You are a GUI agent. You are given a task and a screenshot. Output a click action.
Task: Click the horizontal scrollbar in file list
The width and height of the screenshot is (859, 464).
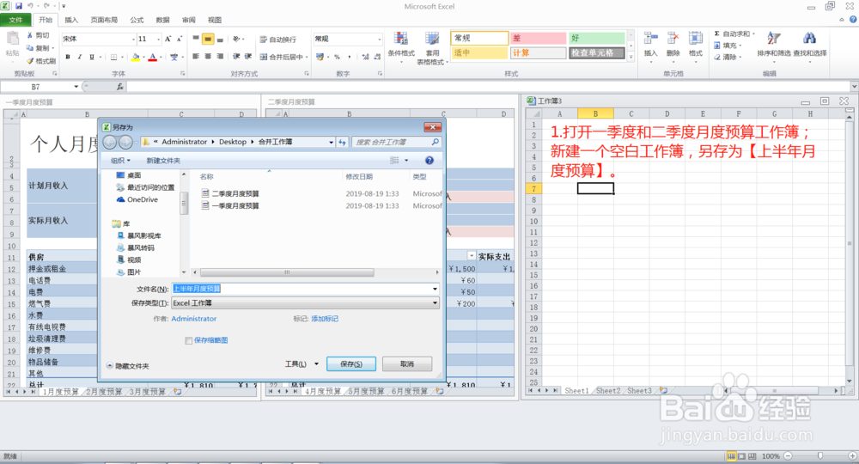[287, 272]
